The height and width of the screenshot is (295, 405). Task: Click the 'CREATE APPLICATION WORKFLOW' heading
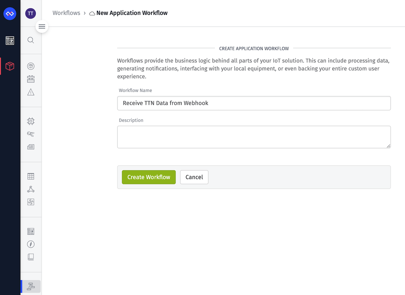click(x=254, y=49)
